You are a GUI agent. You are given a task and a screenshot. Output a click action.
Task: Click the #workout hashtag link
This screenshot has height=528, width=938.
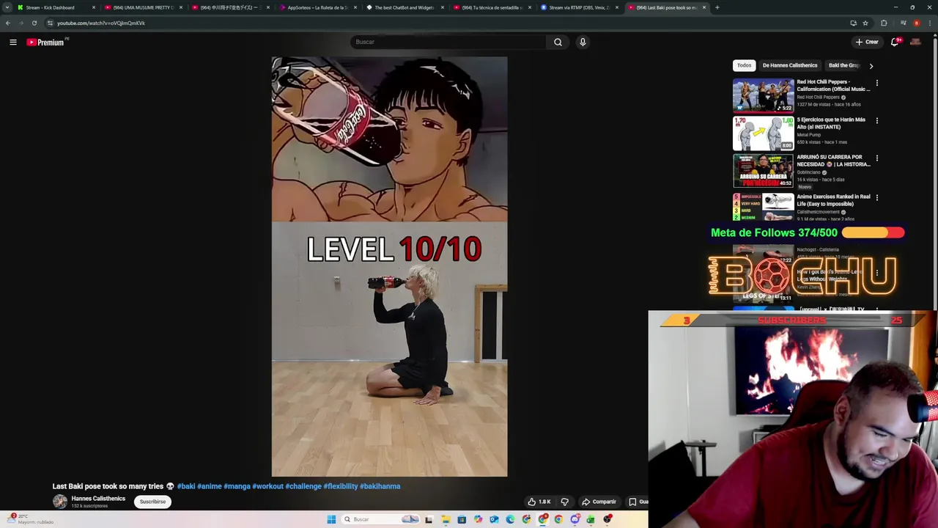pos(267,486)
